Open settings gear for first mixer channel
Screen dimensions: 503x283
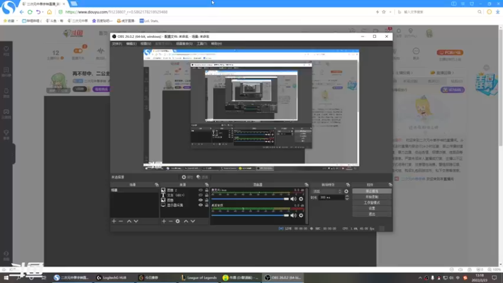tap(301, 199)
